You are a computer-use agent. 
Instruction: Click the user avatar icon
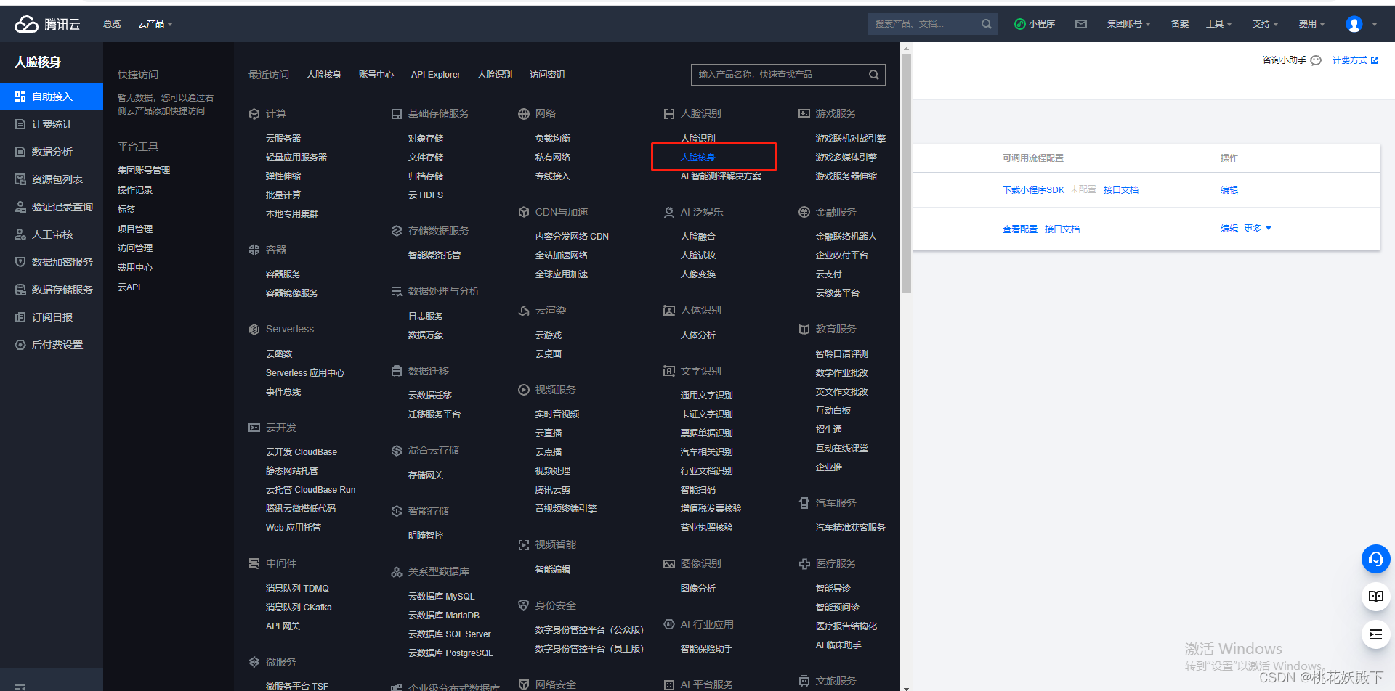point(1354,24)
